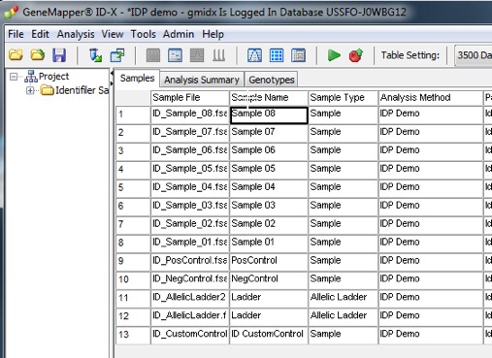Switch to the Analysis Summary tab
Image resolution: width=492 pixels, height=358 pixels.
pos(202,80)
